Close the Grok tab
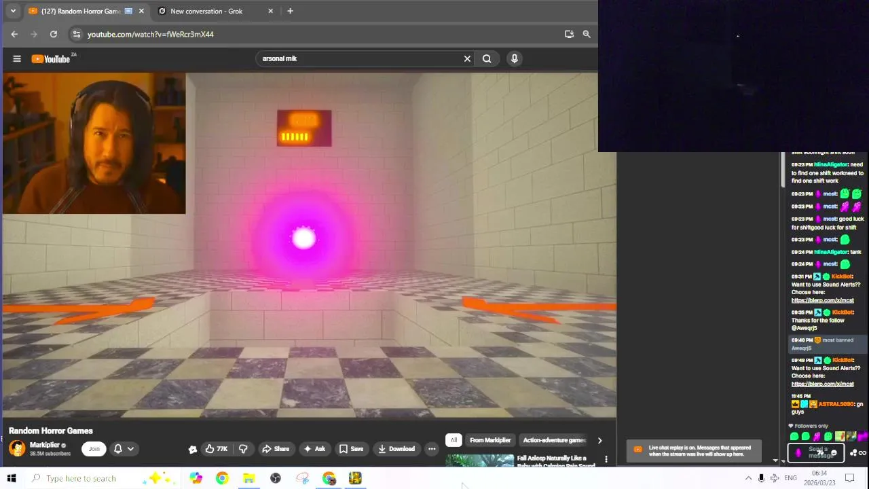The width and height of the screenshot is (869, 489). tap(270, 11)
